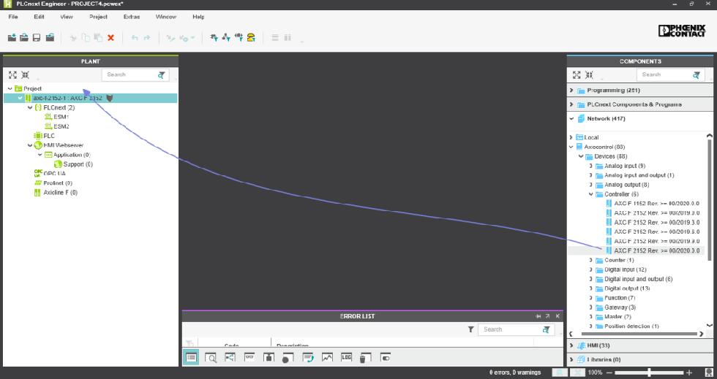
Task: Expand the Local node
Action: coord(571,137)
